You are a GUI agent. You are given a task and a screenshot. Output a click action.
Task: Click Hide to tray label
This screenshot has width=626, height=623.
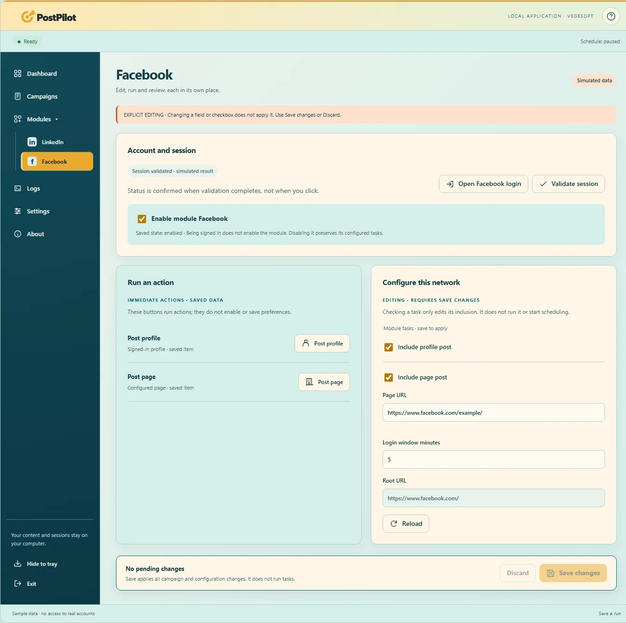click(42, 564)
